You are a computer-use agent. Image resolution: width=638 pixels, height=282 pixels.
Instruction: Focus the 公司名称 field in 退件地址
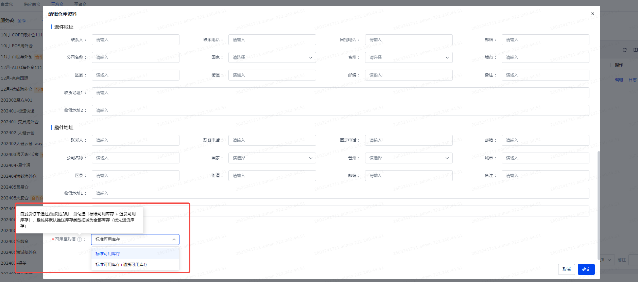tap(135, 57)
